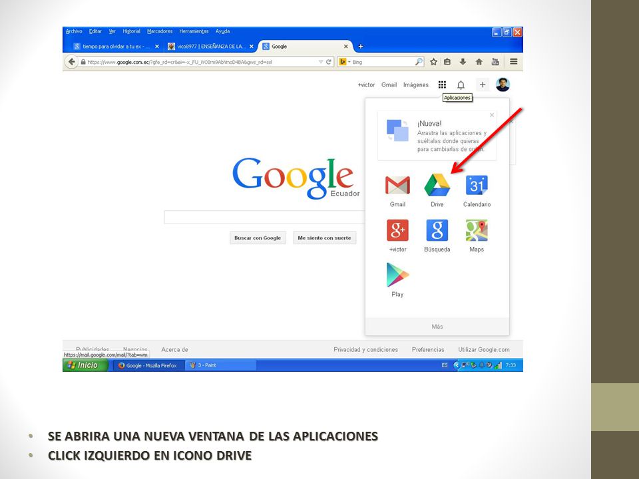
Task: Open the Acerca de link
Action: 174,349
